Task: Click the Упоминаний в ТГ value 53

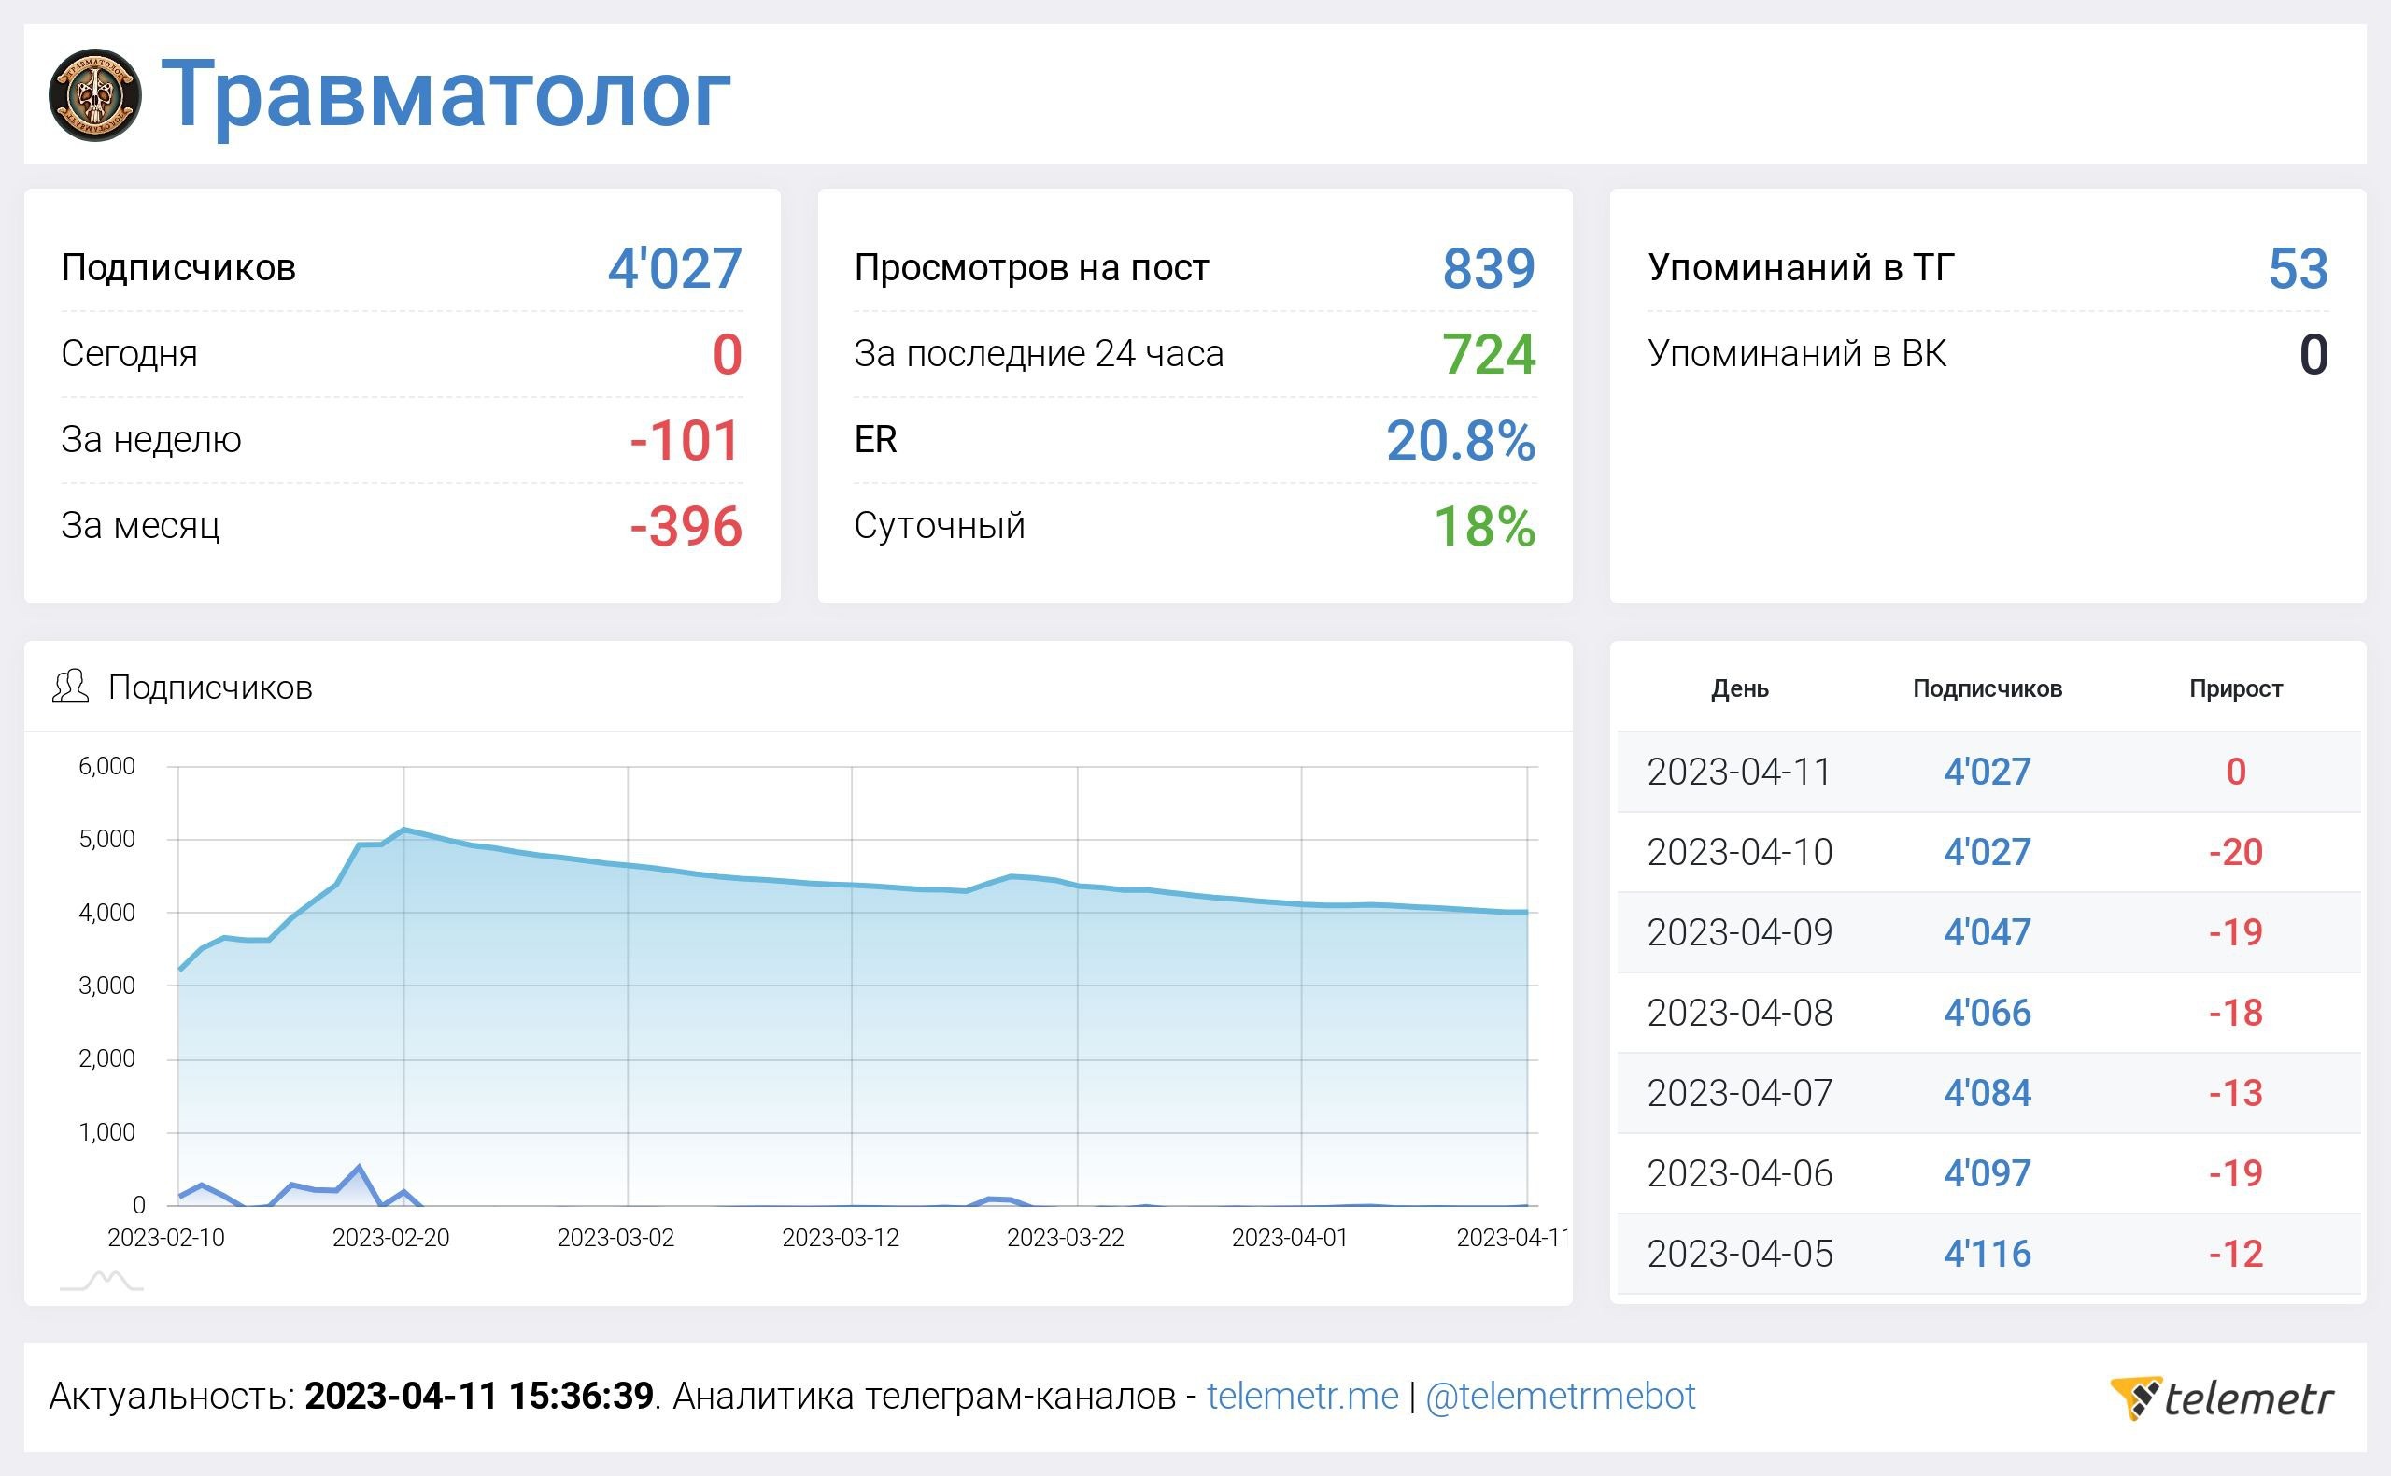Action: (2299, 267)
